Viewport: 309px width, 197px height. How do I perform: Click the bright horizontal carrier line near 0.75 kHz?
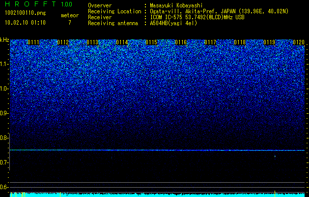pyautogui.click(x=157, y=150)
